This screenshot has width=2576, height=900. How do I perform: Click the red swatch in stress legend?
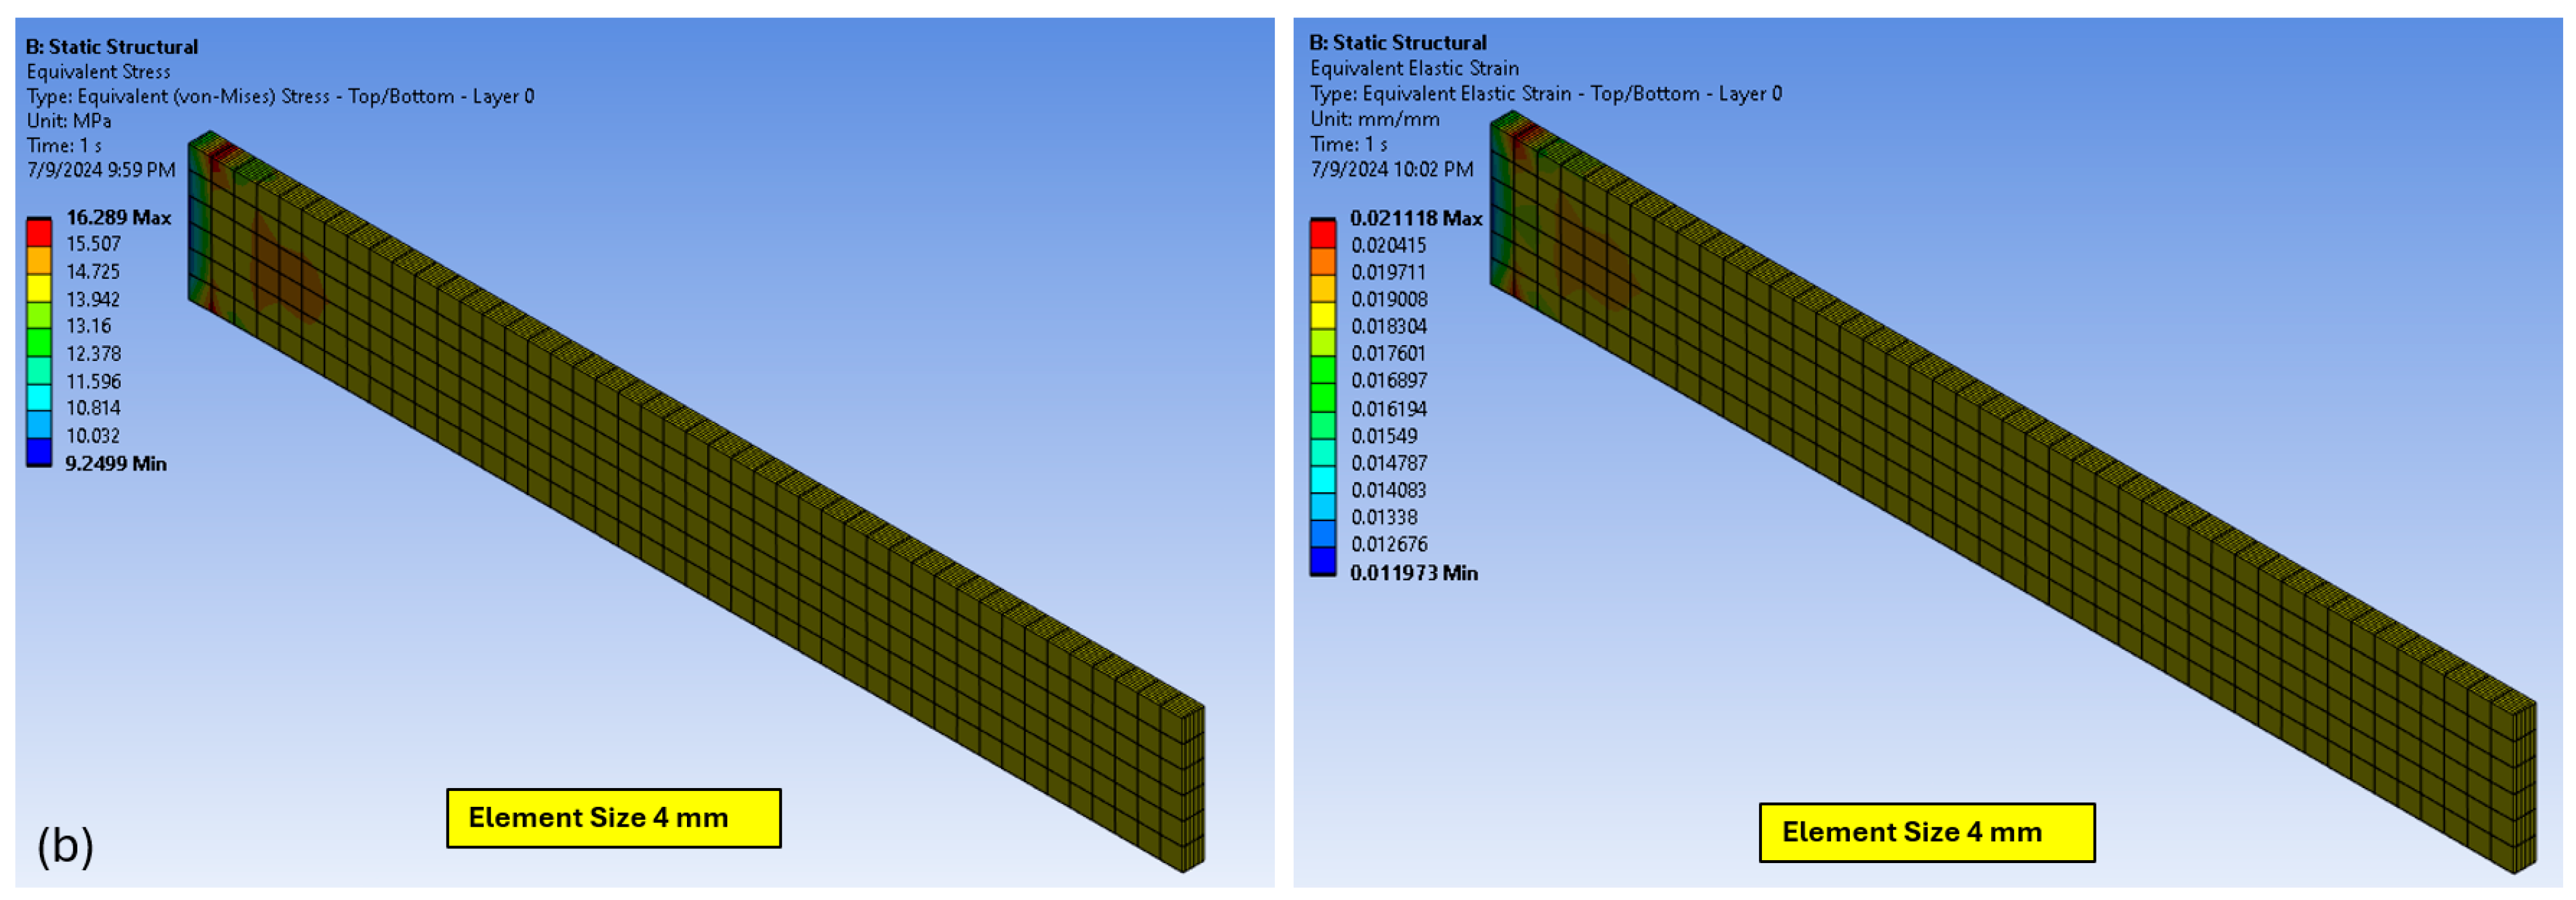(39, 233)
